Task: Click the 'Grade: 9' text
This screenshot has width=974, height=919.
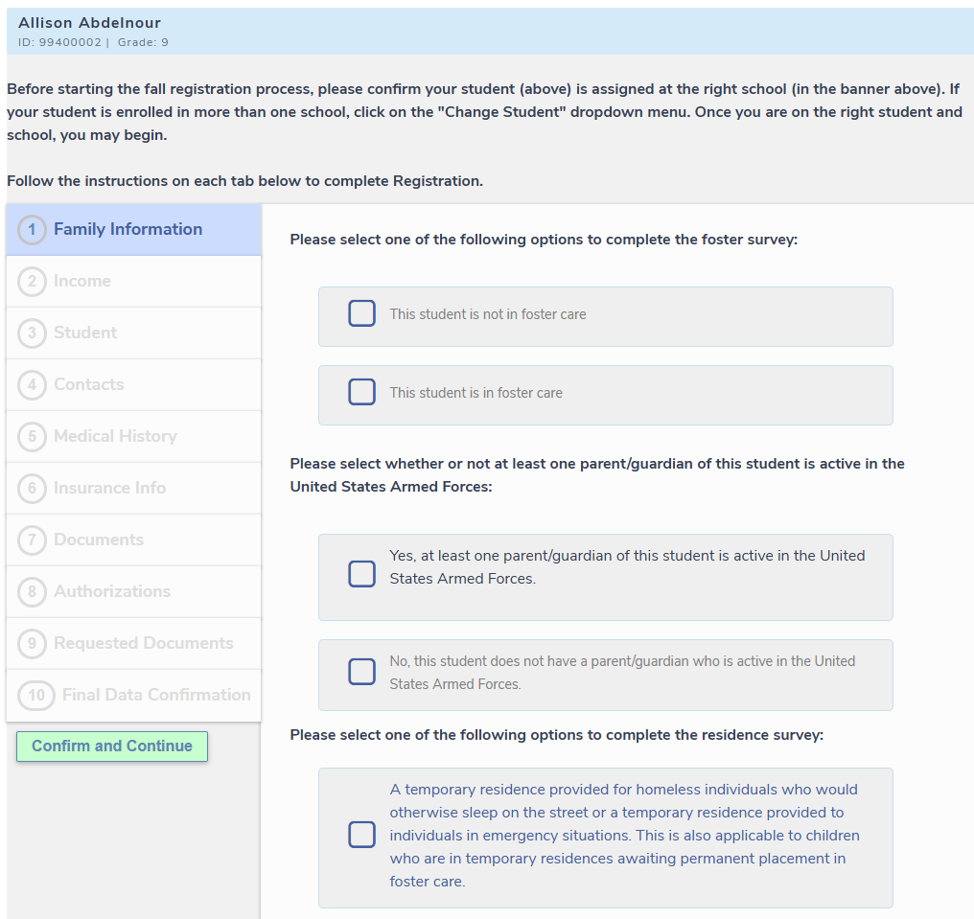Action: [143, 42]
